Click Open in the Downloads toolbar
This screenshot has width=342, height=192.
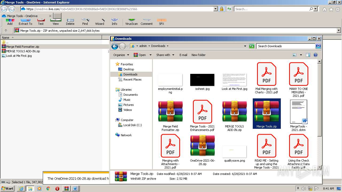coord(140,55)
